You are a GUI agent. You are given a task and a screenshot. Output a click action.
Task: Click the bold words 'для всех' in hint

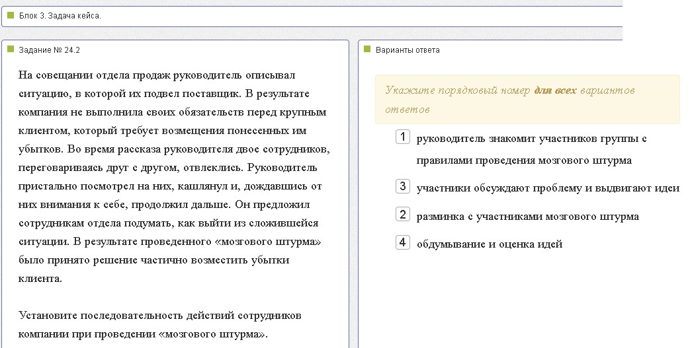pyautogui.click(x=555, y=90)
